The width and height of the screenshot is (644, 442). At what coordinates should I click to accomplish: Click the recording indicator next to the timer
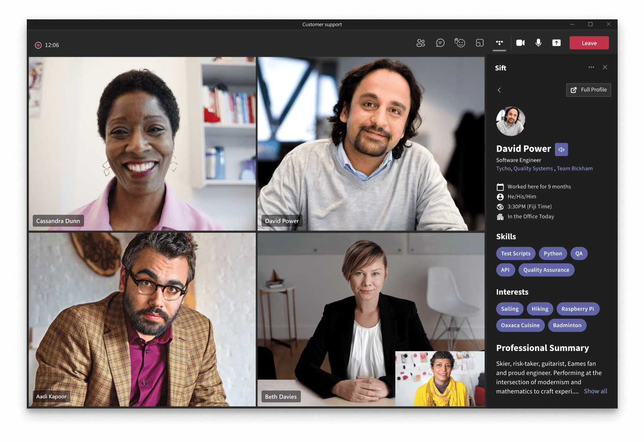click(38, 45)
